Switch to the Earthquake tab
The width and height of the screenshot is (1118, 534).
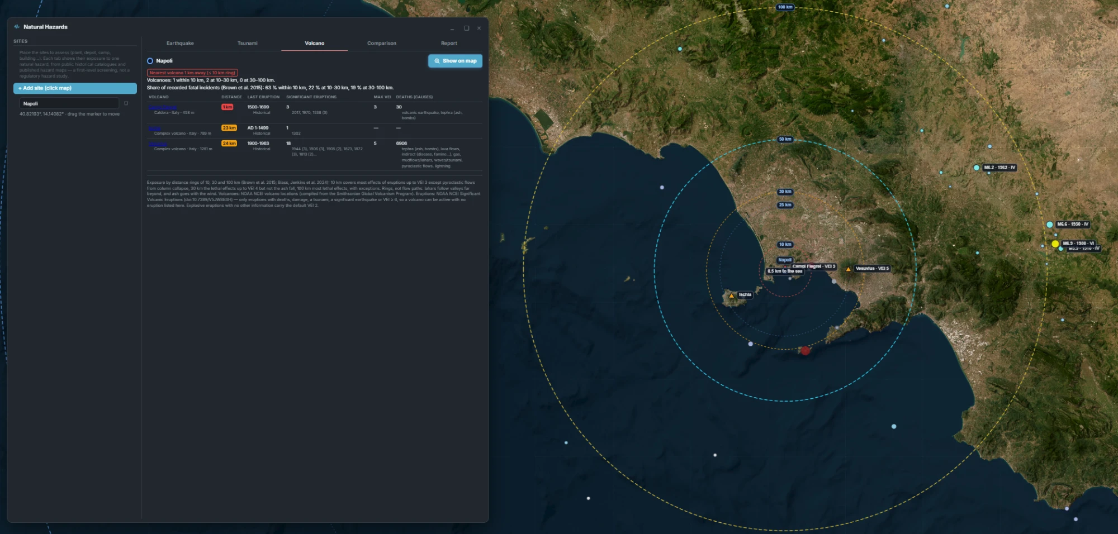pyautogui.click(x=180, y=43)
